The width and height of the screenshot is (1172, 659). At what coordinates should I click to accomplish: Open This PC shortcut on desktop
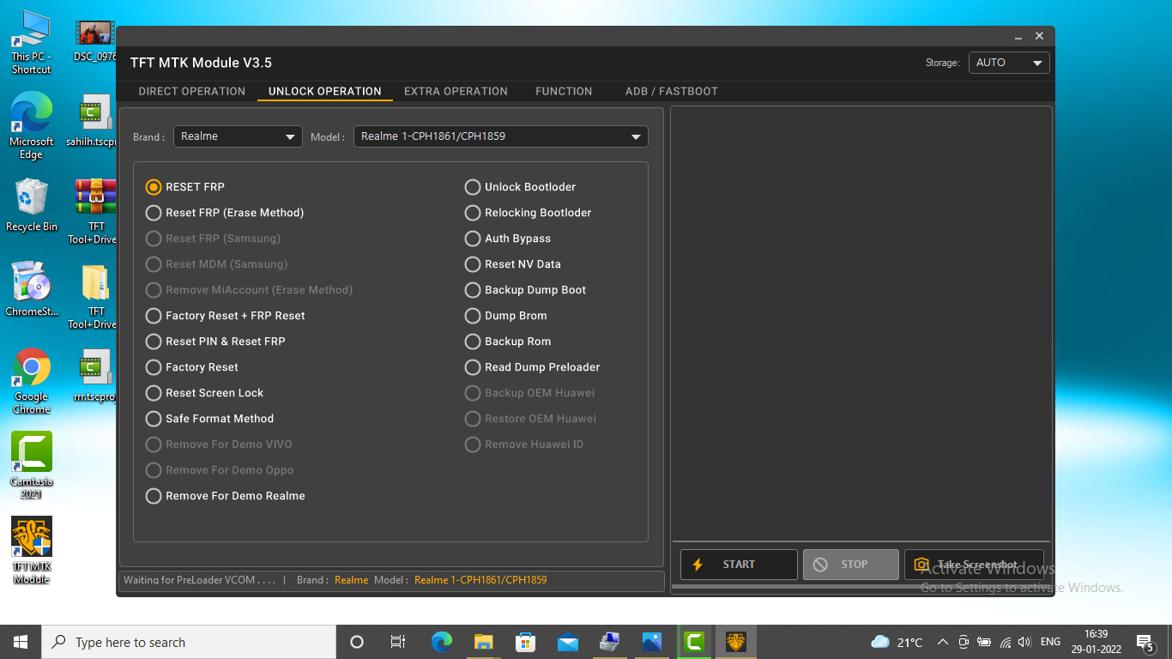(32, 42)
